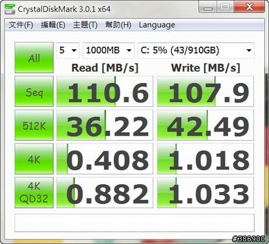Minimize the CrystalDiskMark window

208,7
